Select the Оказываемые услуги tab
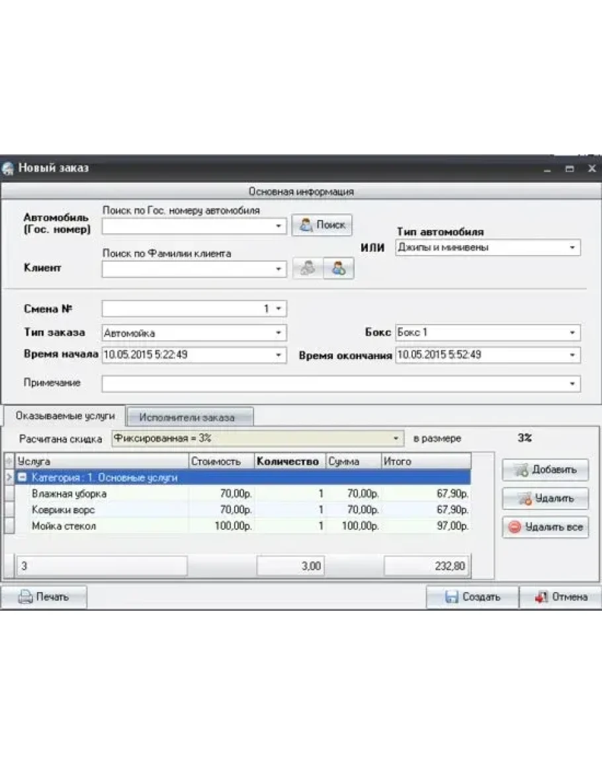 65,416
